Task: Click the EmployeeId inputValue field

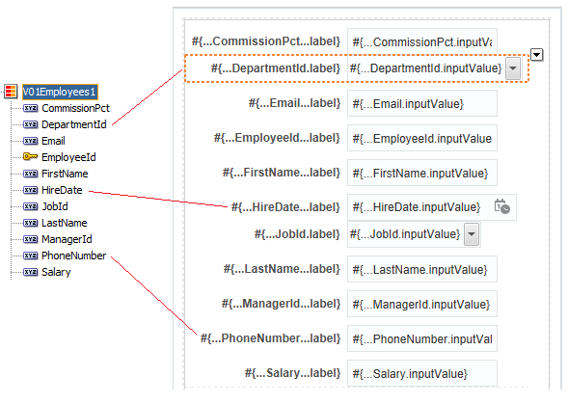Action: [x=422, y=138]
